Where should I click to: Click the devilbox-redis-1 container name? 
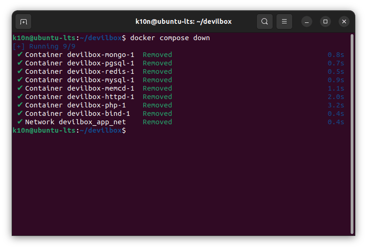coord(100,71)
